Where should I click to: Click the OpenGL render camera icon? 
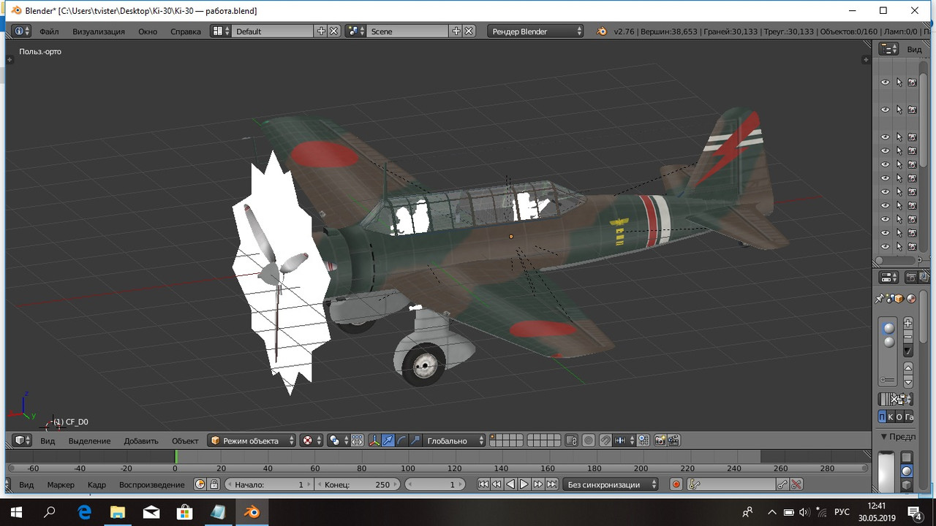[x=660, y=441]
